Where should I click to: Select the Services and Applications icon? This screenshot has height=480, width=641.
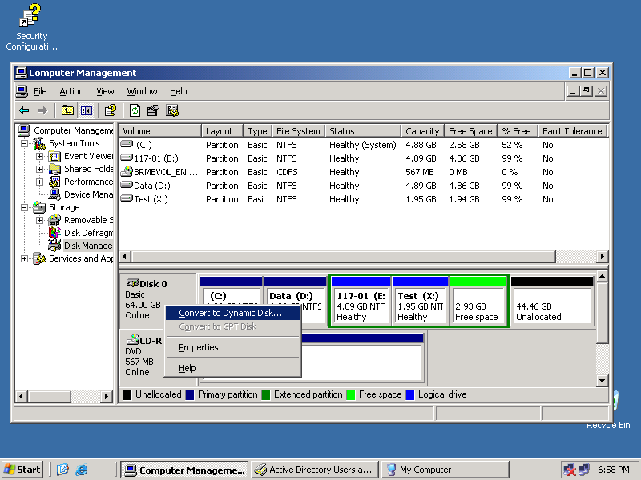click(39, 258)
